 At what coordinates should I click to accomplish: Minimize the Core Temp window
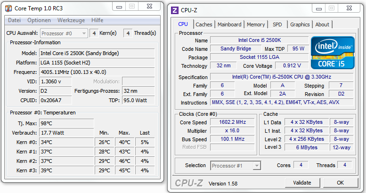[119, 7]
